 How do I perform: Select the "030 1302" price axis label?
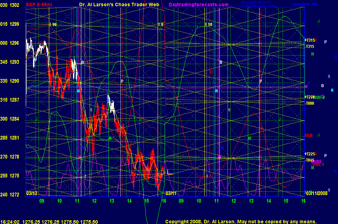[x=10, y=5]
